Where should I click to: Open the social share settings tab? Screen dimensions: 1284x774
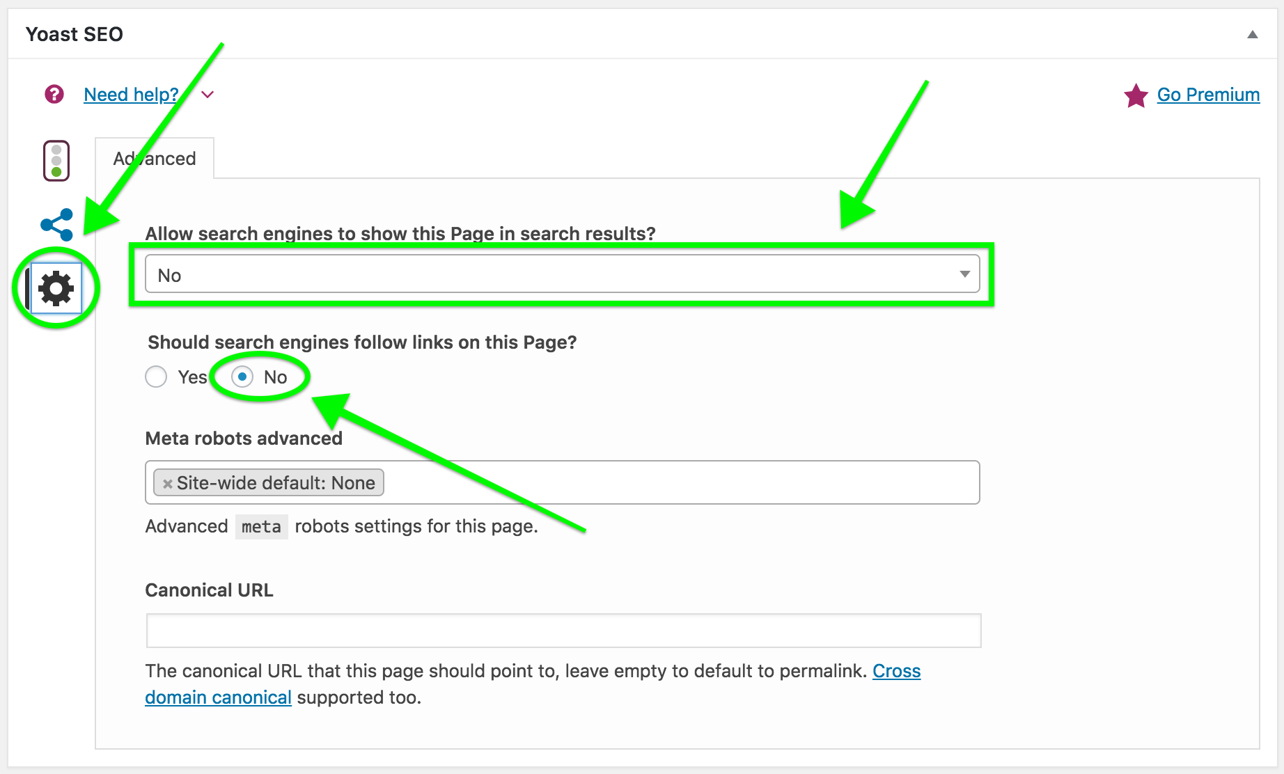tap(57, 225)
